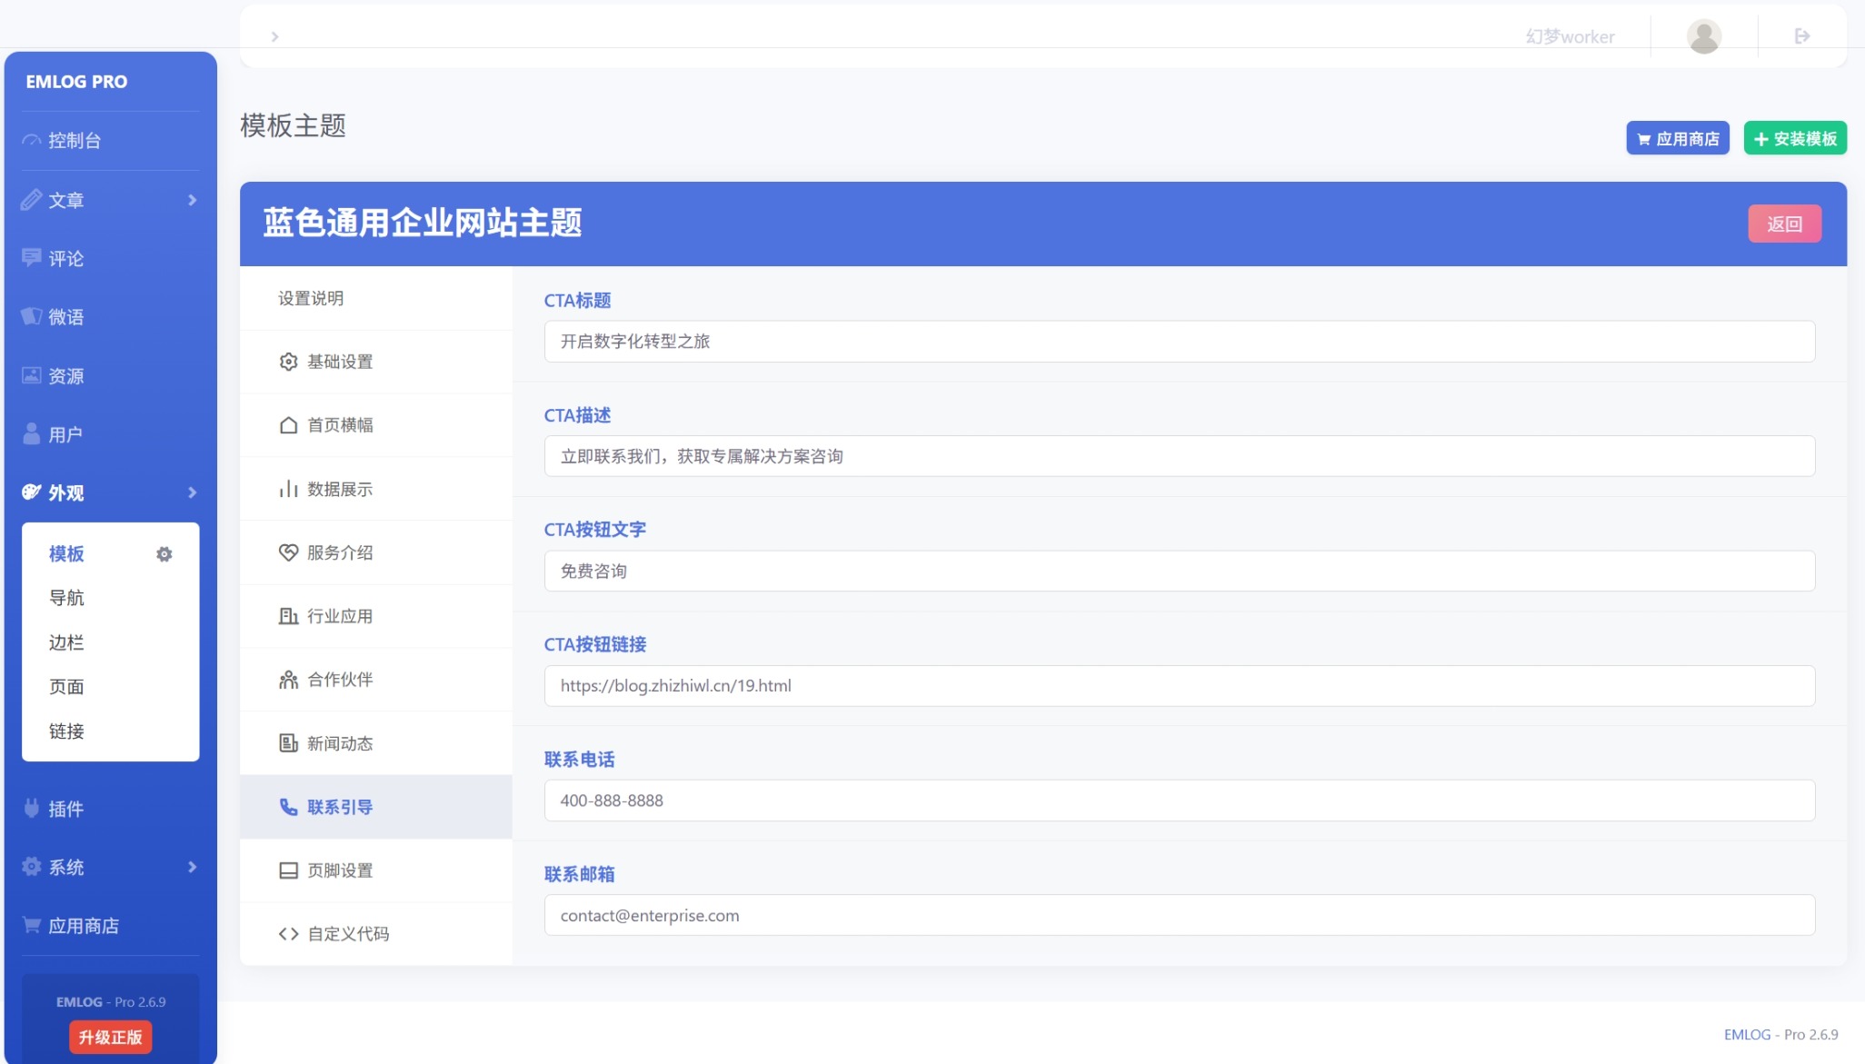Open 评论 comments in sidebar
Image resolution: width=1865 pixels, height=1064 pixels.
(x=65, y=259)
